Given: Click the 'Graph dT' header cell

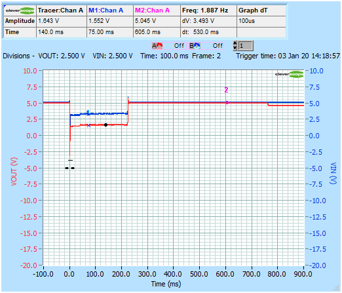Looking at the screenshot, I should pyautogui.click(x=261, y=10).
